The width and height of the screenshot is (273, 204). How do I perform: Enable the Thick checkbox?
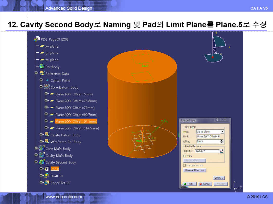pos(185,156)
